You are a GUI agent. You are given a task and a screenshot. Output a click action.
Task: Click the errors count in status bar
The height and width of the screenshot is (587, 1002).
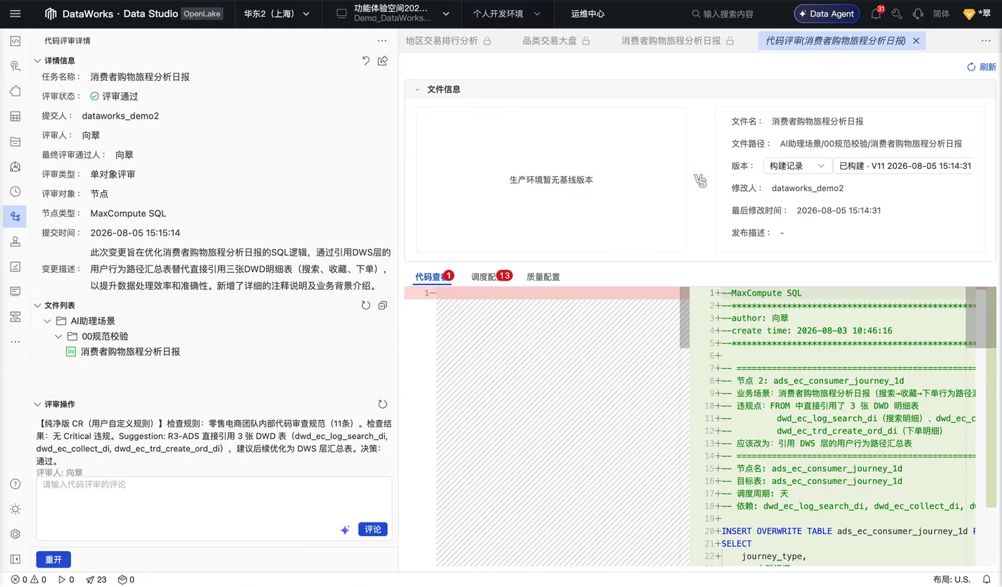[19, 580]
